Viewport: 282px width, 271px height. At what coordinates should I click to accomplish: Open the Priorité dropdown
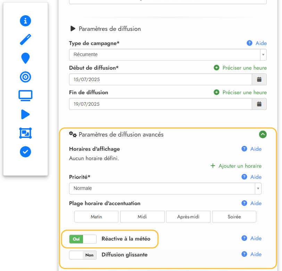[x=165, y=189]
